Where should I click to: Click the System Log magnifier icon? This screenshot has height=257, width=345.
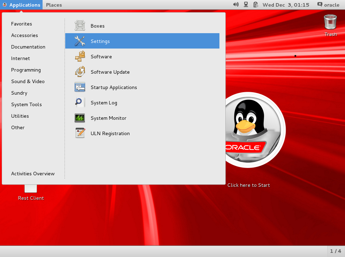click(80, 103)
